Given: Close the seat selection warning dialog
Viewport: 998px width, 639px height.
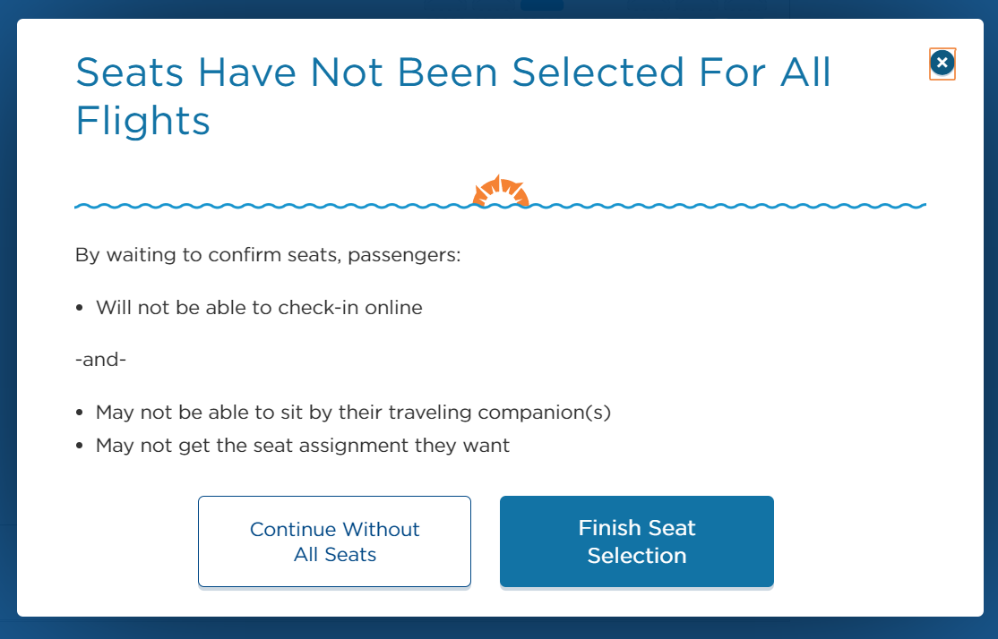Looking at the screenshot, I should coord(942,64).
